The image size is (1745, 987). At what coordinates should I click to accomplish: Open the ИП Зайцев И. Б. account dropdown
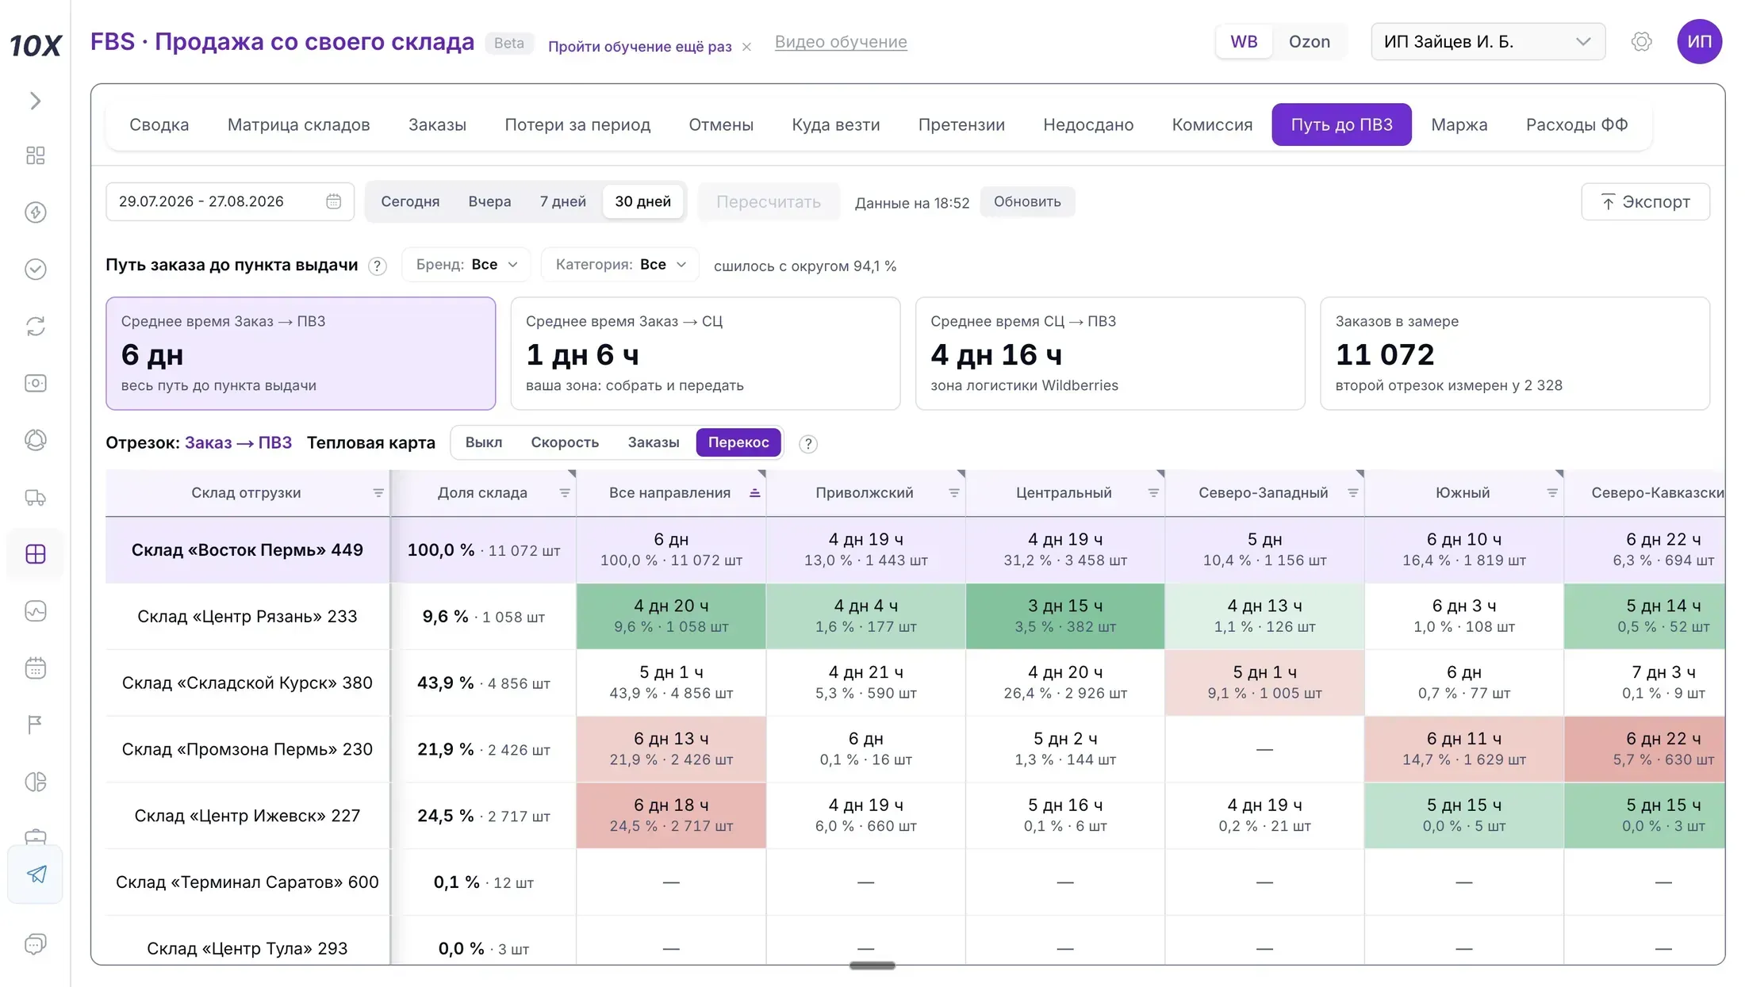click(x=1487, y=41)
